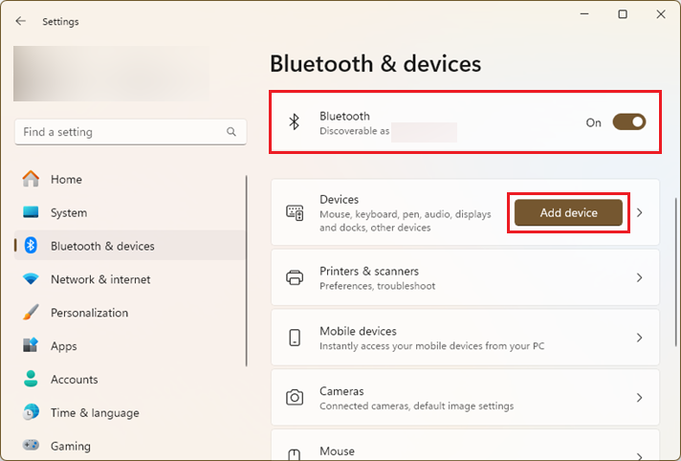This screenshot has height=461, width=681.
Task: Click the Find a setting field
Action: [130, 132]
